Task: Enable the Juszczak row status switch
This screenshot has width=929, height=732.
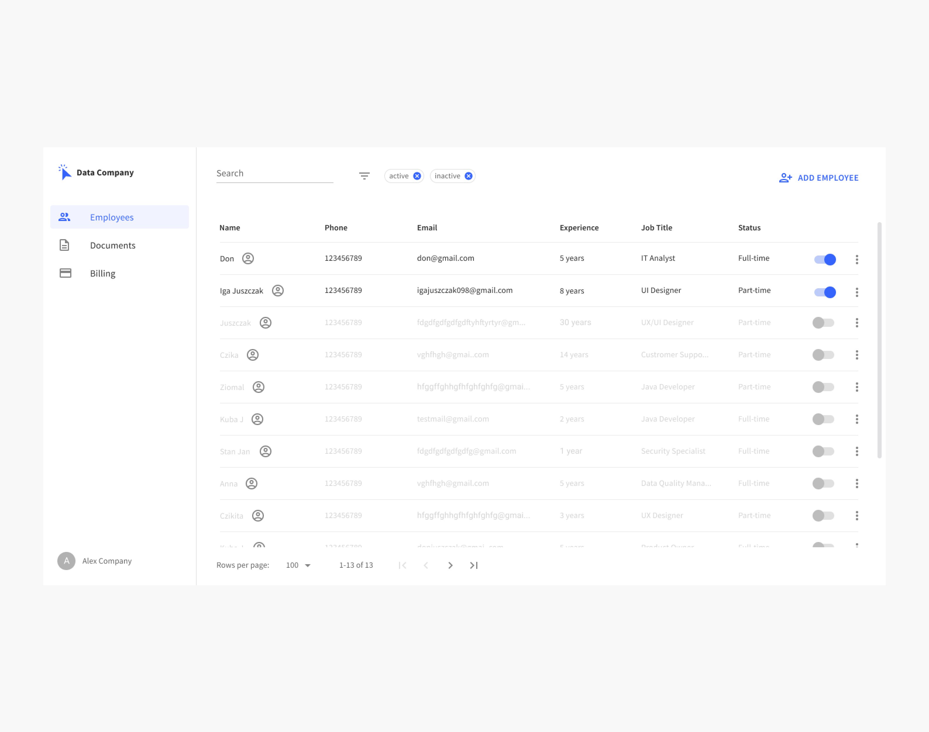Action: (823, 323)
